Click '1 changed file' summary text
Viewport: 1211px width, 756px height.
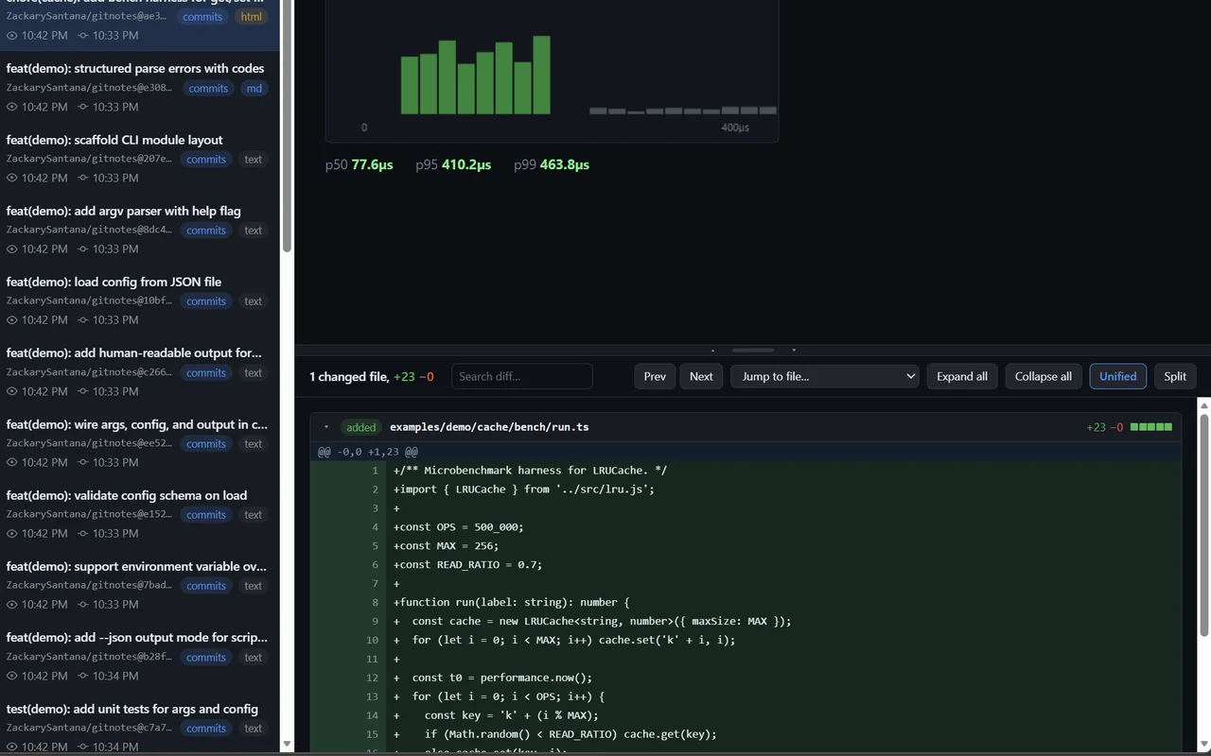point(349,376)
